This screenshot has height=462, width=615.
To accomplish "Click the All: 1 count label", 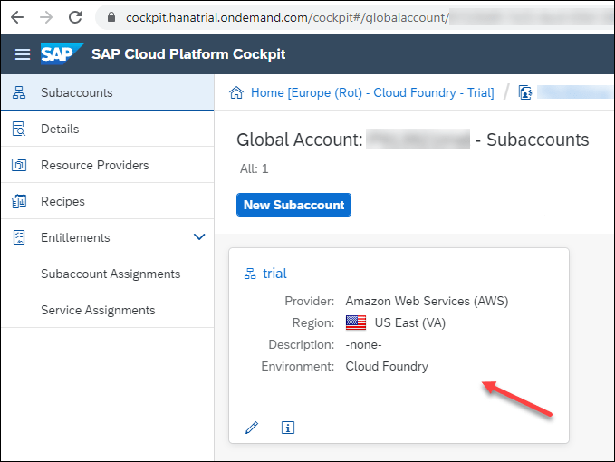I will tap(255, 168).
